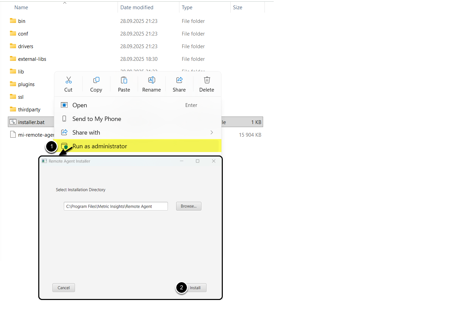476x314 pixels.
Task: Click the external-libs folder icon
Action: point(13,59)
